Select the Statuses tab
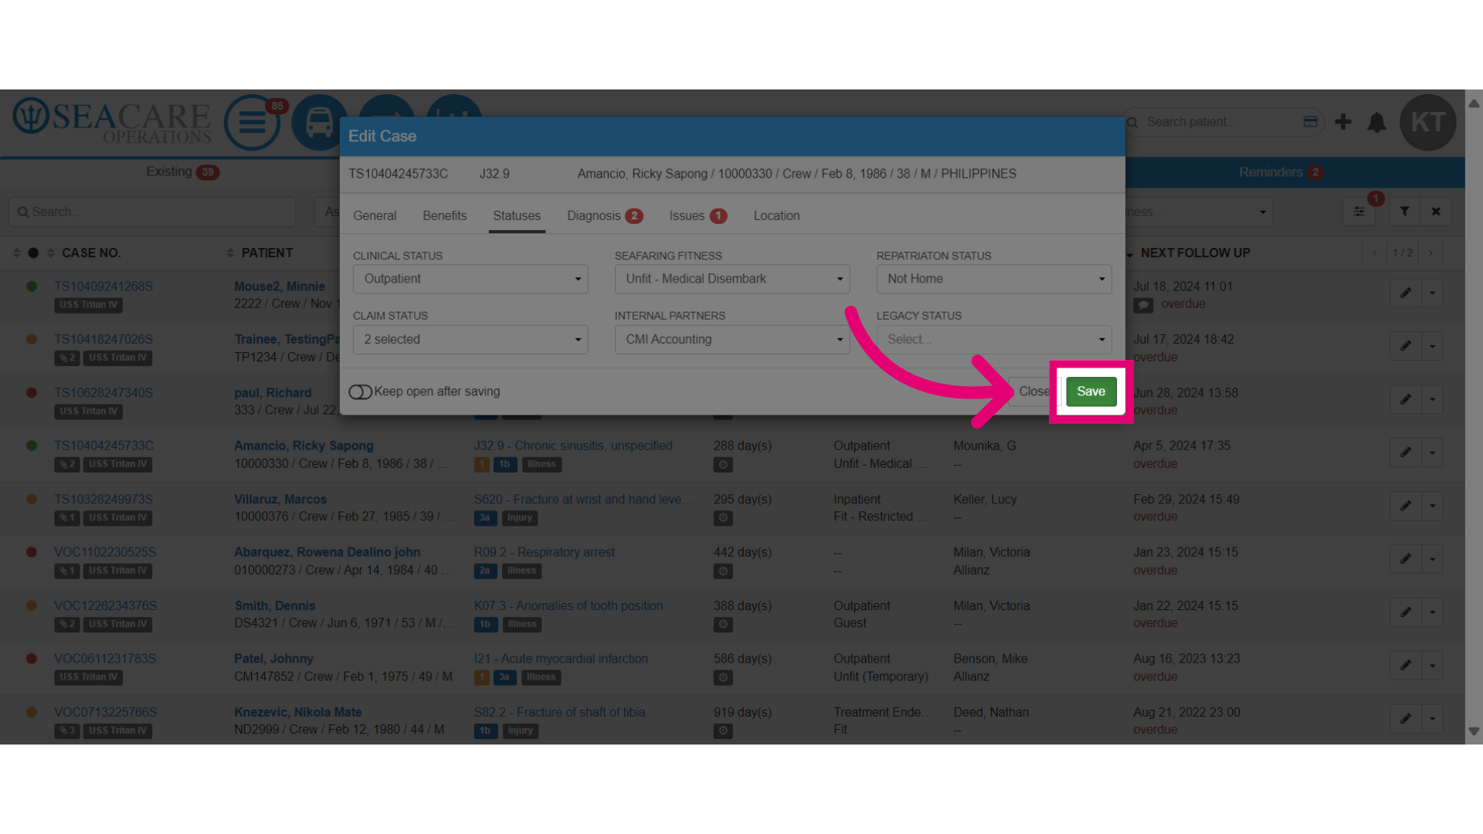Viewport: 1483px width, 834px height. pyautogui.click(x=517, y=215)
